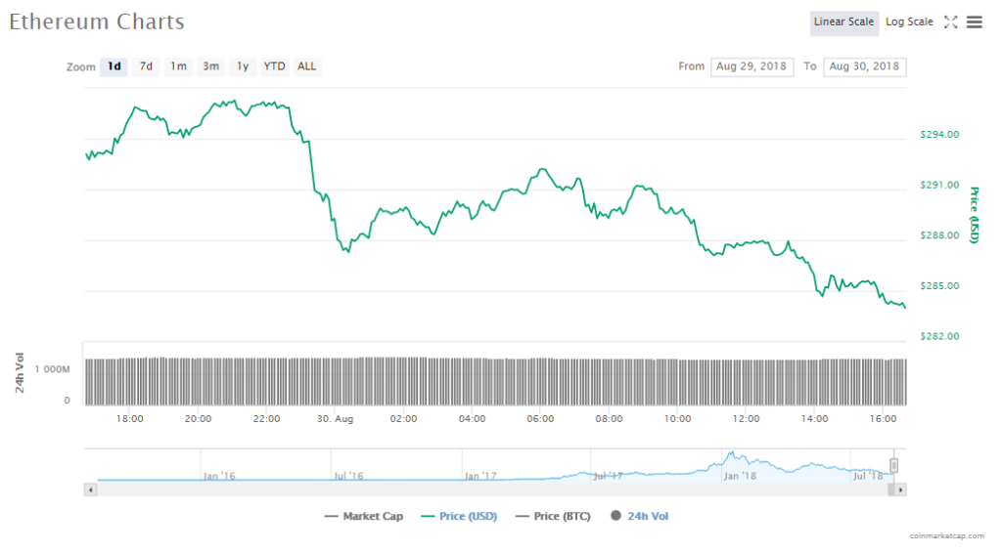Select the 7d zoom range
The image size is (1002, 552).
(146, 66)
